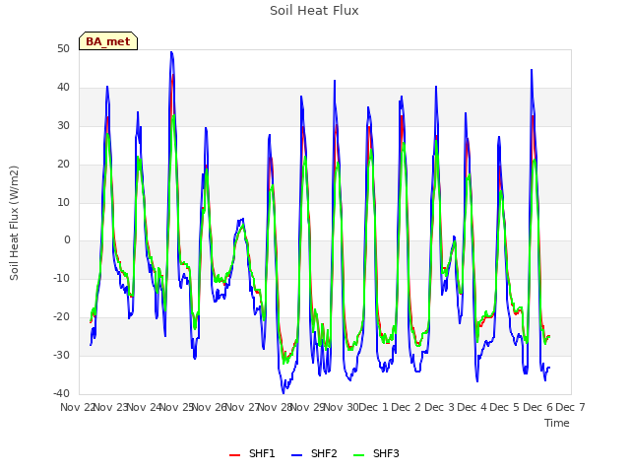
Task: Click the Dec 7 date tick label
Action: point(570,407)
